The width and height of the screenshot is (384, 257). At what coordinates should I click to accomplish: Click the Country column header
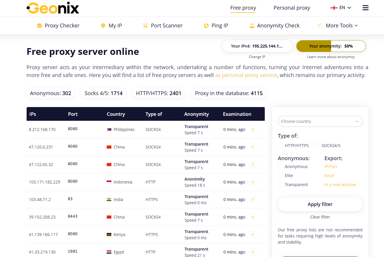click(x=116, y=114)
